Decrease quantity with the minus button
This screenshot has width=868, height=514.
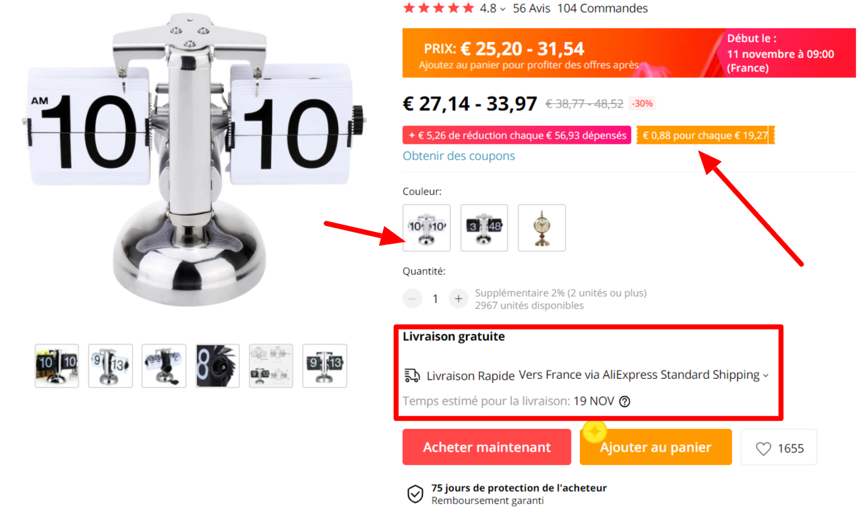(x=413, y=299)
